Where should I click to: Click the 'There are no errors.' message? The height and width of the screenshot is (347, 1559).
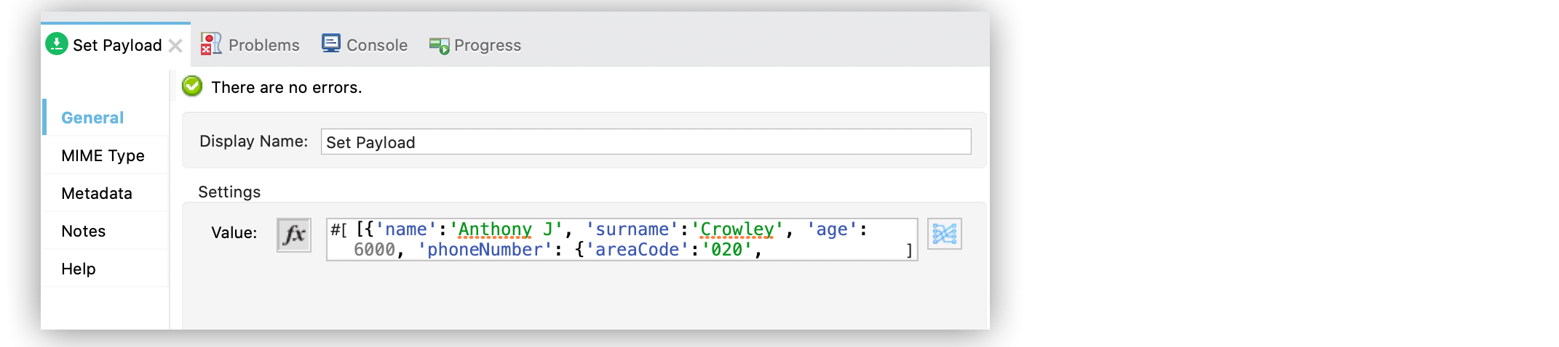286,87
